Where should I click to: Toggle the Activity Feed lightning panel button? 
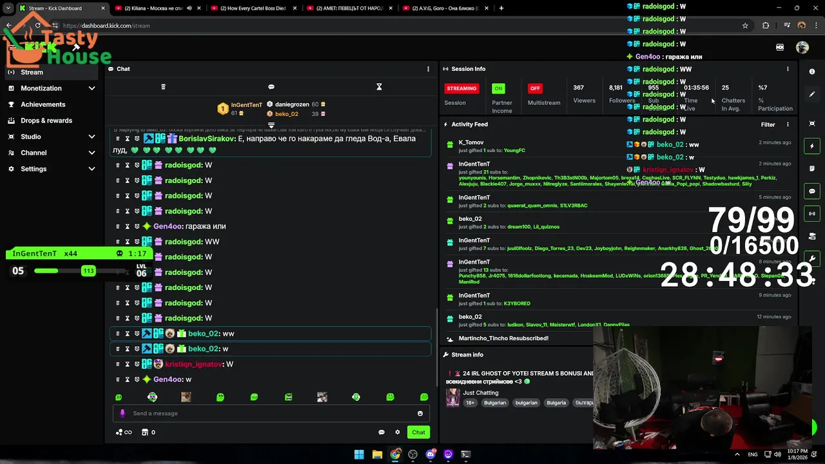(812, 146)
